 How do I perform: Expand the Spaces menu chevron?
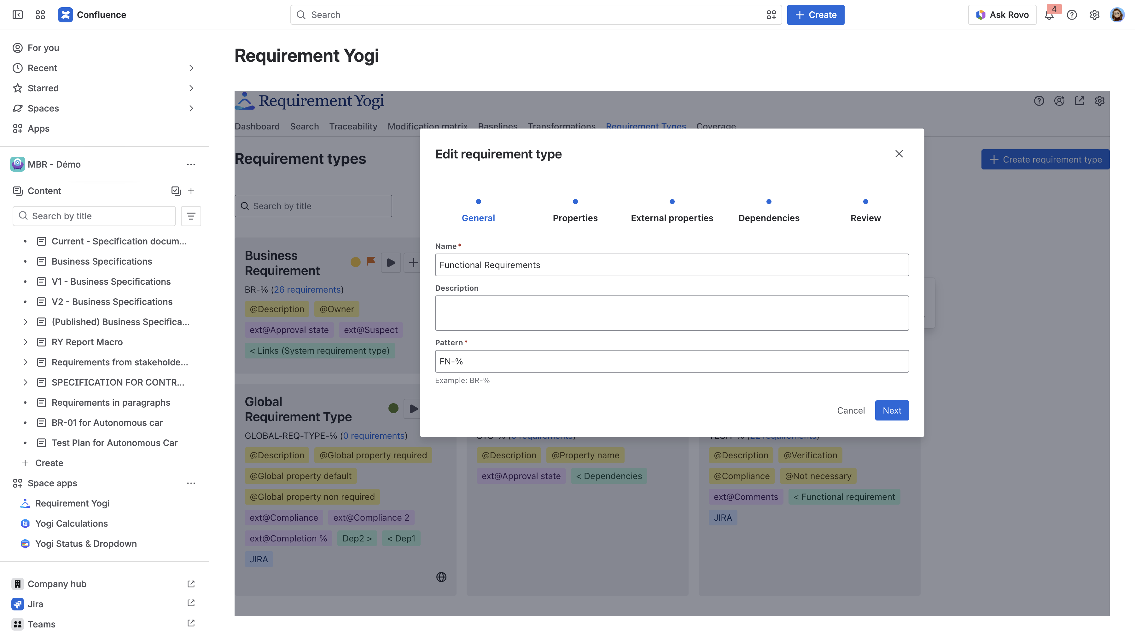tap(191, 108)
